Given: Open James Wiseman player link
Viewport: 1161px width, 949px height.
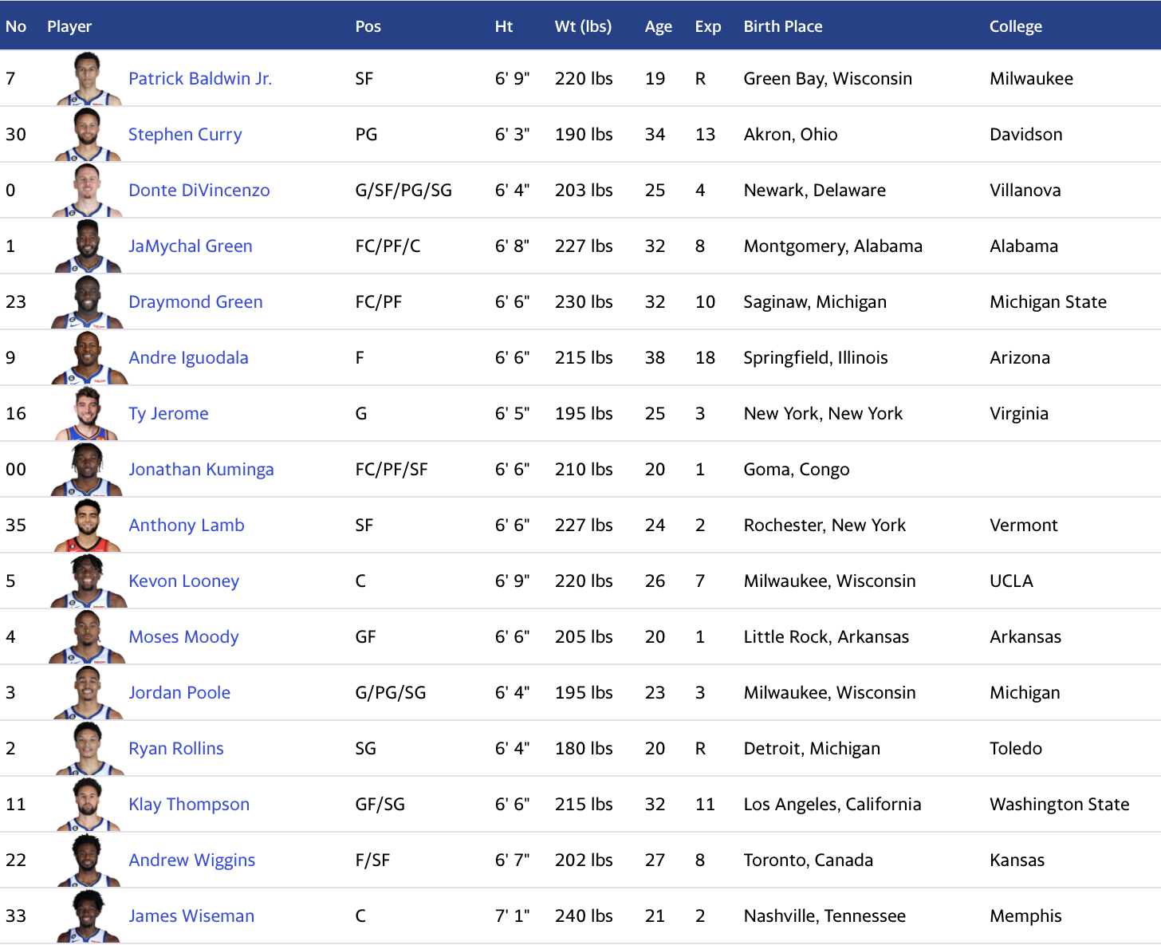Looking at the screenshot, I should [x=191, y=916].
